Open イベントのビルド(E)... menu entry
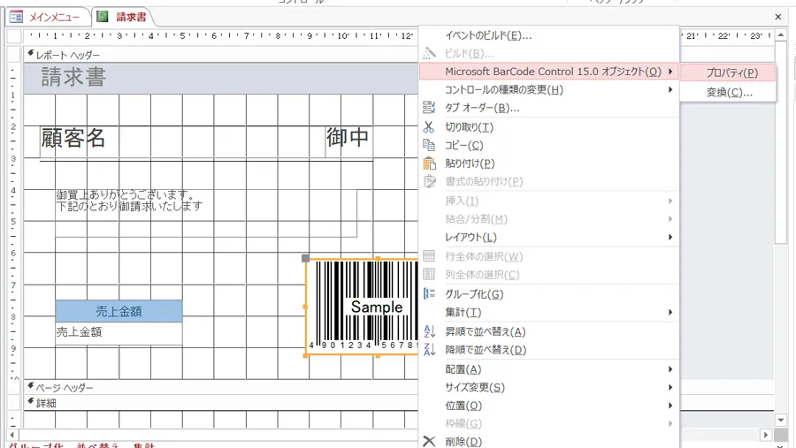 pyautogui.click(x=488, y=35)
